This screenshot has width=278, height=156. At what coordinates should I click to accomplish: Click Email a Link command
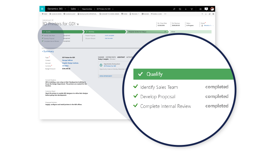click(x=156, y=14)
